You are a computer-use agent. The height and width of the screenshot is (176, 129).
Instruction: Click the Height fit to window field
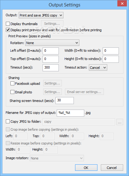pos(111,59)
